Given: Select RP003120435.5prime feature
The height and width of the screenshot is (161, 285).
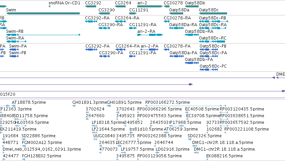Looking at the screenshot, I should pyautogui.click(x=224, y=112).
